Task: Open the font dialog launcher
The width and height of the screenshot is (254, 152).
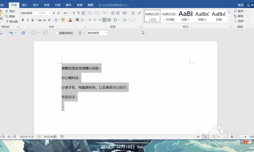Action: (85, 27)
